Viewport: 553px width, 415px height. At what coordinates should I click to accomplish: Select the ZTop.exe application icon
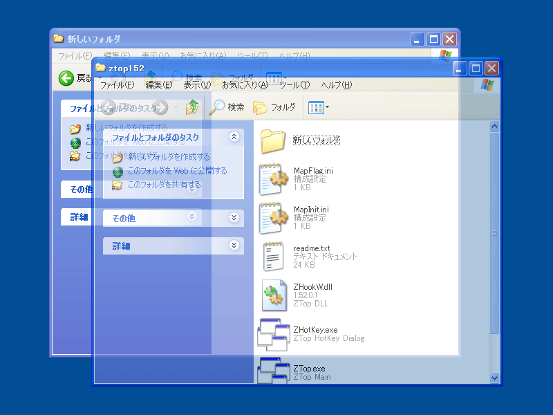click(274, 370)
